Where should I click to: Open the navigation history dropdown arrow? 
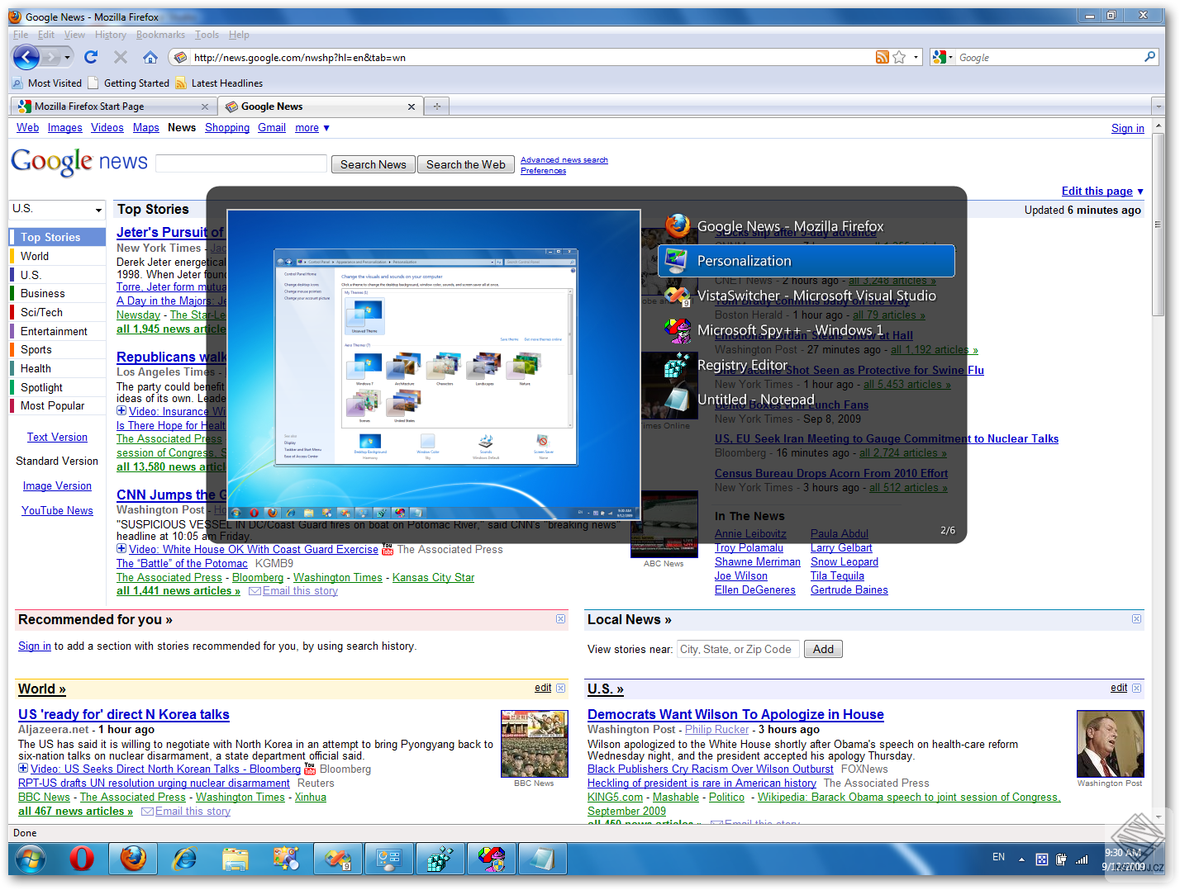pos(67,57)
